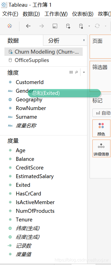The image size is (111, 265).
Task: Click the globe icon beside Geography
Action: click(x=10, y=99)
